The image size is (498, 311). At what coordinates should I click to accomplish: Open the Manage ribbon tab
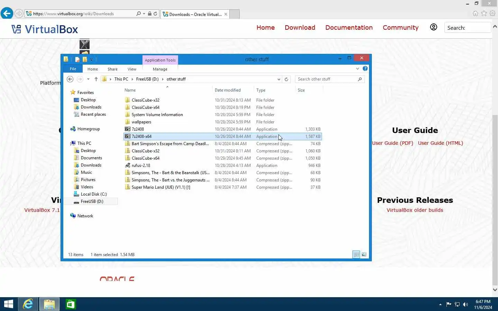coord(160,69)
